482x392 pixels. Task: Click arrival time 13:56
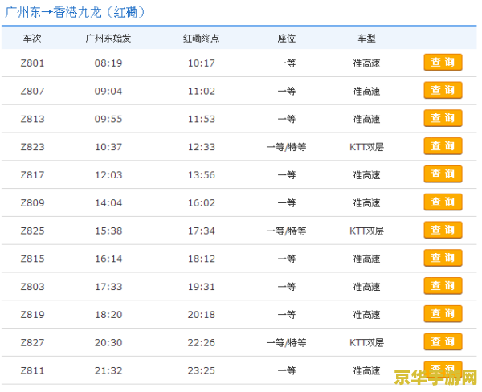tap(202, 175)
